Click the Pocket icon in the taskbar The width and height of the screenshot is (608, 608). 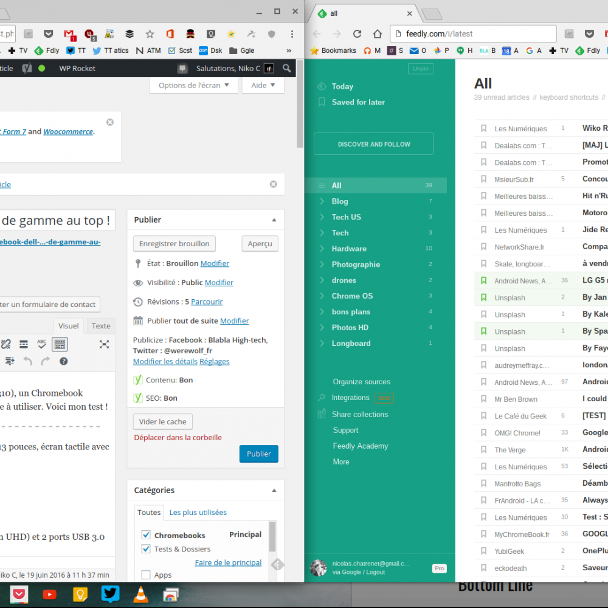pos(19,594)
